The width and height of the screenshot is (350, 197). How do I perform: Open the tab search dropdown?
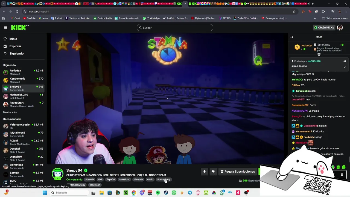(x=4, y=4)
